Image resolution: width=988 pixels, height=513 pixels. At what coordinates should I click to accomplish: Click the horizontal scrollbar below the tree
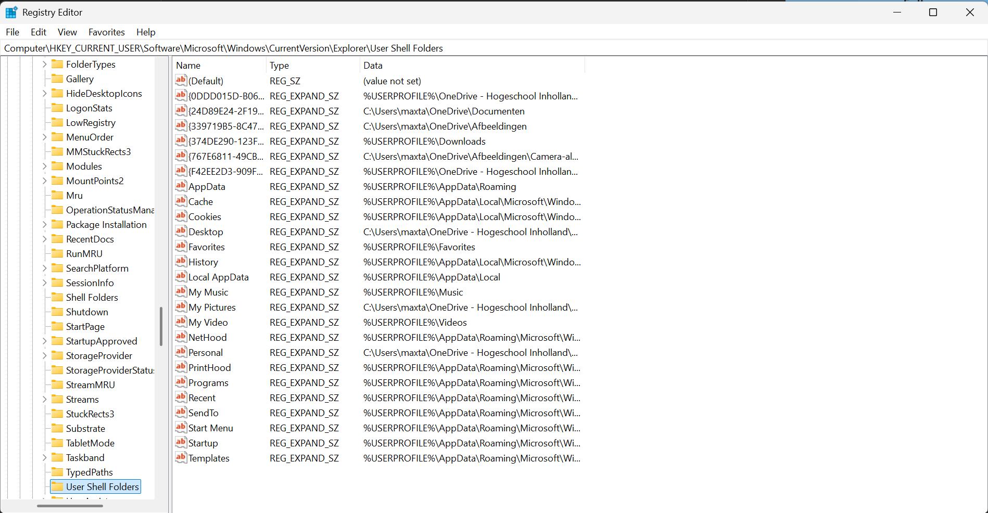tap(71, 505)
